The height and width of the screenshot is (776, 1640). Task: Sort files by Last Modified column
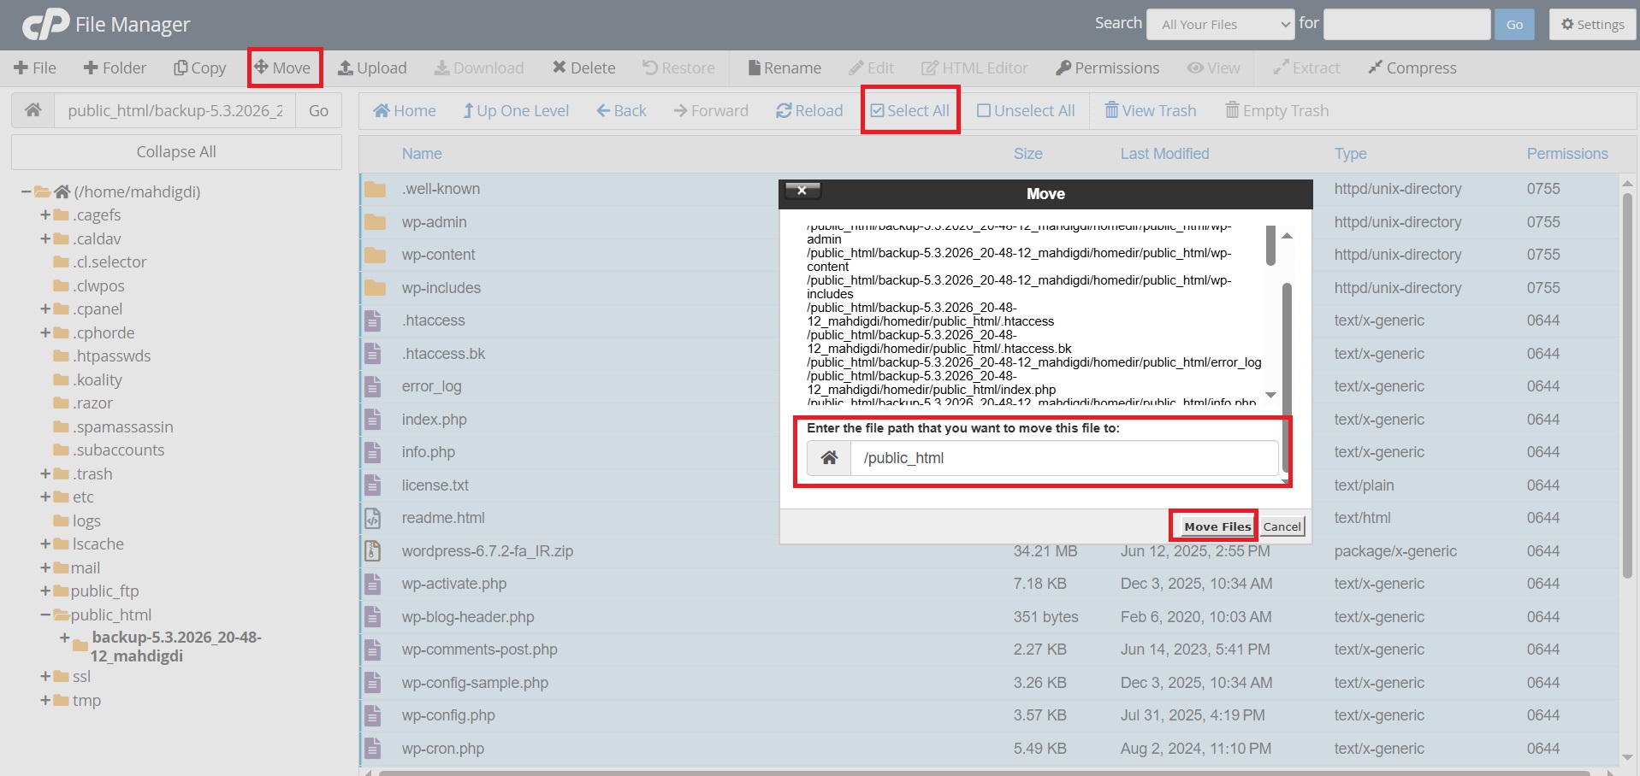click(x=1164, y=154)
